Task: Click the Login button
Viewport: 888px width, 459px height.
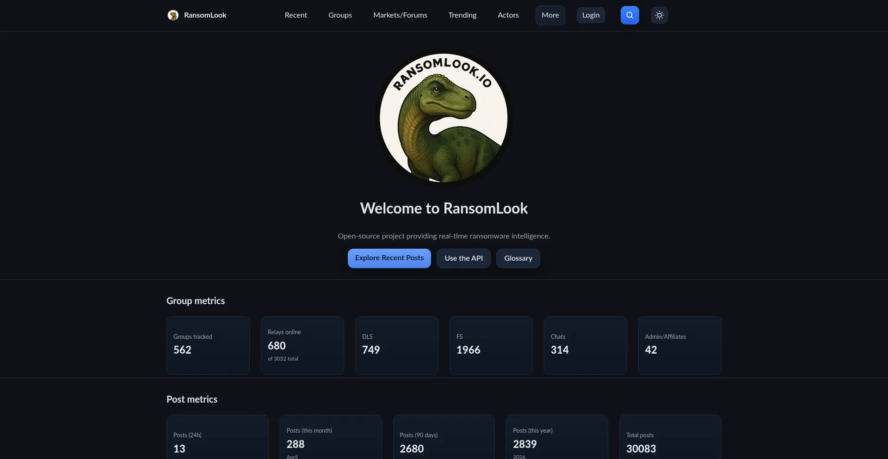Action: (591, 15)
